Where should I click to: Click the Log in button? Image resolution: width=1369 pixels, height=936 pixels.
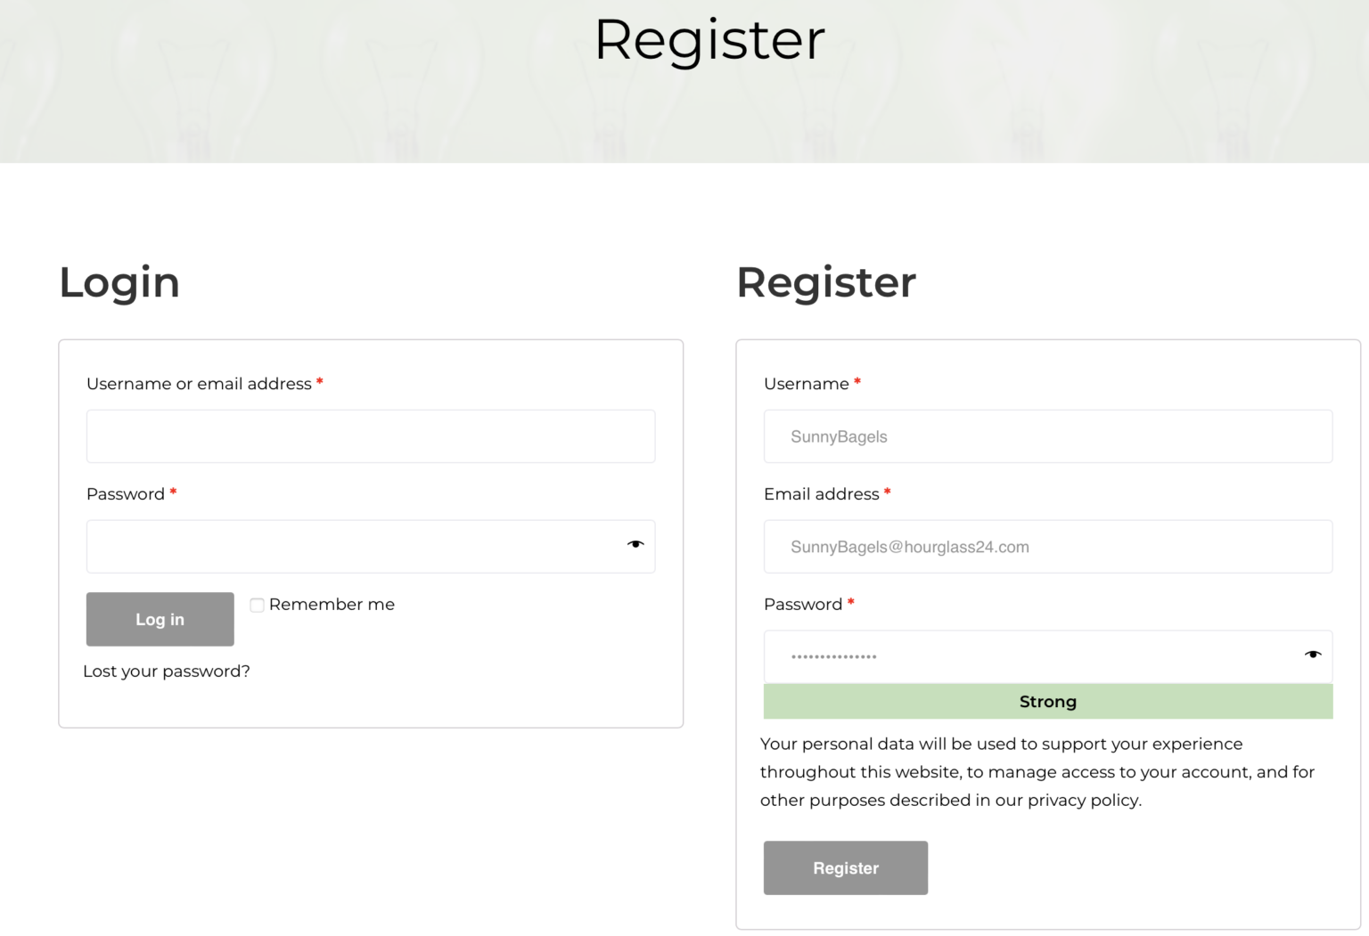[160, 619]
